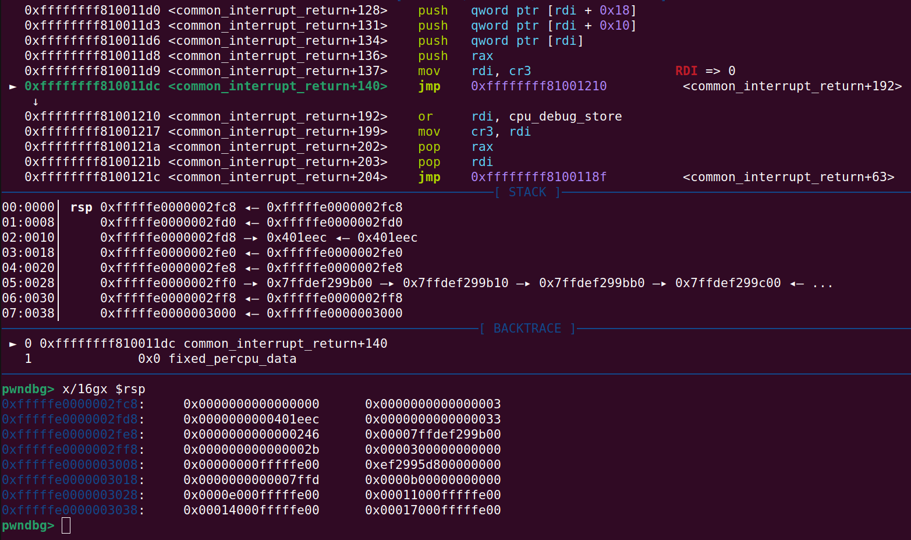Click the typed command x/16gx $rsp
911x540 pixels.
(104, 389)
